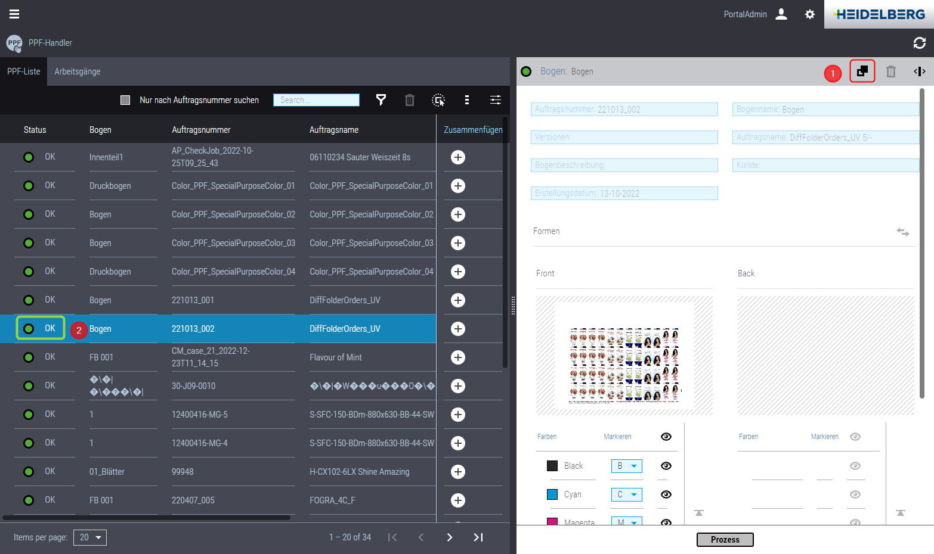Open the three-dot more options menu
The height and width of the screenshot is (554, 934).
pos(466,100)
